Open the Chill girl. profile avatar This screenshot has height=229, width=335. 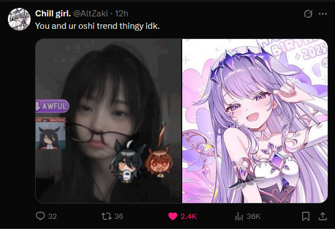pyautogui.click(x=19, y=19)
